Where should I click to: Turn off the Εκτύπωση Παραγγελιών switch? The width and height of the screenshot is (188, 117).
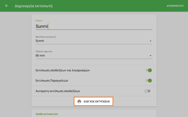tap(149, 81)
